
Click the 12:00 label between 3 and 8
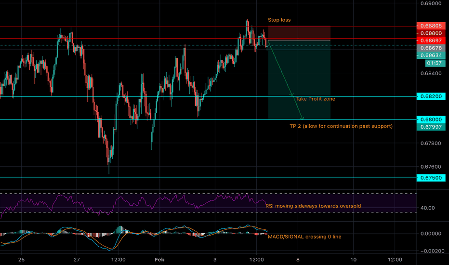tap(257, 260)
